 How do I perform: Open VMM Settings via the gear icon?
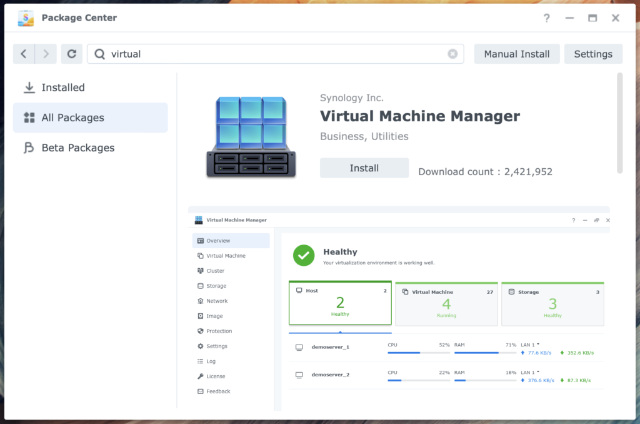point(201,346)
